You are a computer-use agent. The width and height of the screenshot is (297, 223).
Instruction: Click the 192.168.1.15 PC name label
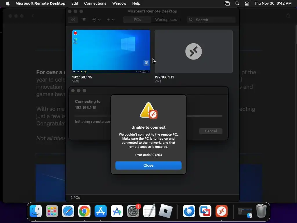pyautogui.click(x=82, y=77)
